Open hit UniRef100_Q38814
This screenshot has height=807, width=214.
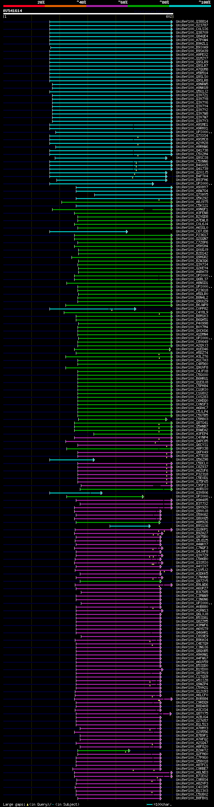192,22
